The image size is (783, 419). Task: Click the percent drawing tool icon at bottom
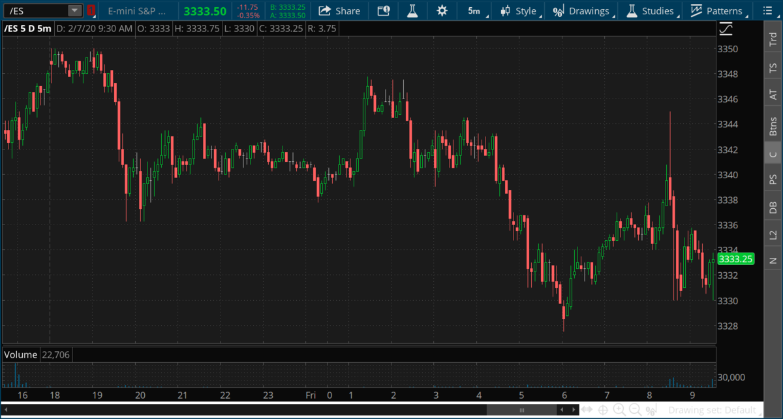click(650, 411)
